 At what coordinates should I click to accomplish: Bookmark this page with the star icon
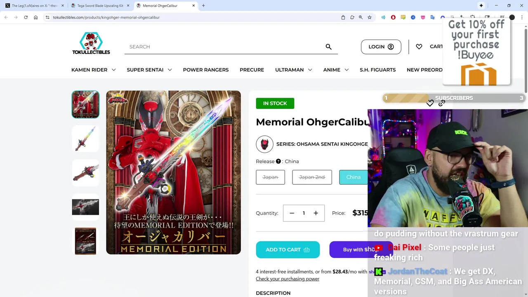[370, 17]
